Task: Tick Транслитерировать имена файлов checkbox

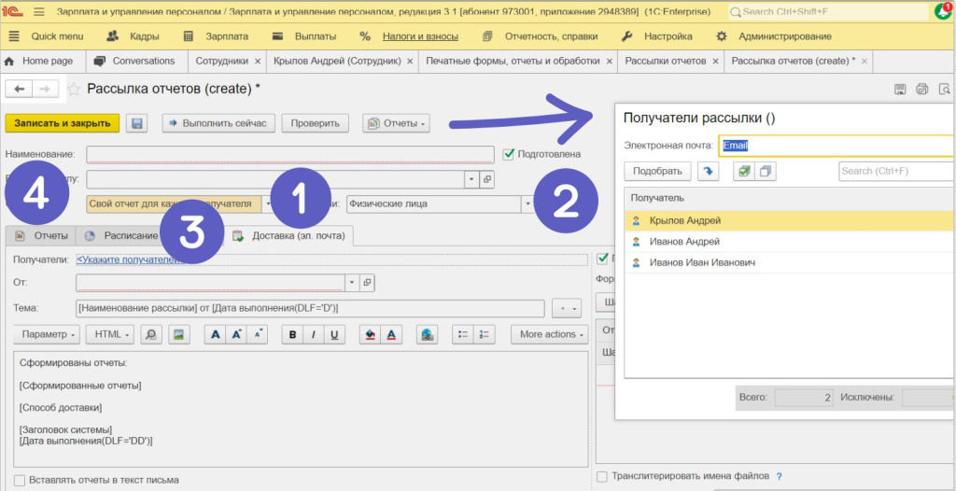Action: click(602, 476)
